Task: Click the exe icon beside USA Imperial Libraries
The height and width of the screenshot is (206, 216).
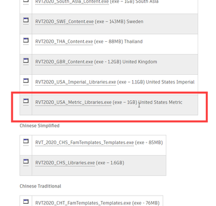Action: pyautogui.click(x=26, y=81)
